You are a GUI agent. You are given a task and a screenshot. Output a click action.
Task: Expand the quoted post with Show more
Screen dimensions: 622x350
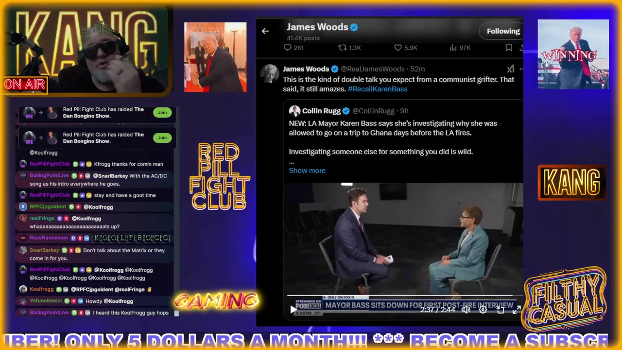point(307,170)
